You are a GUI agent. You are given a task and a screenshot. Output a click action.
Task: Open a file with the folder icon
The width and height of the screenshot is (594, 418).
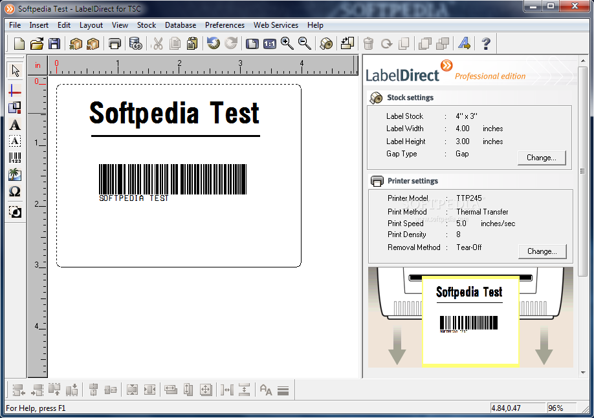pyautogui.click(x=37, y=43)
